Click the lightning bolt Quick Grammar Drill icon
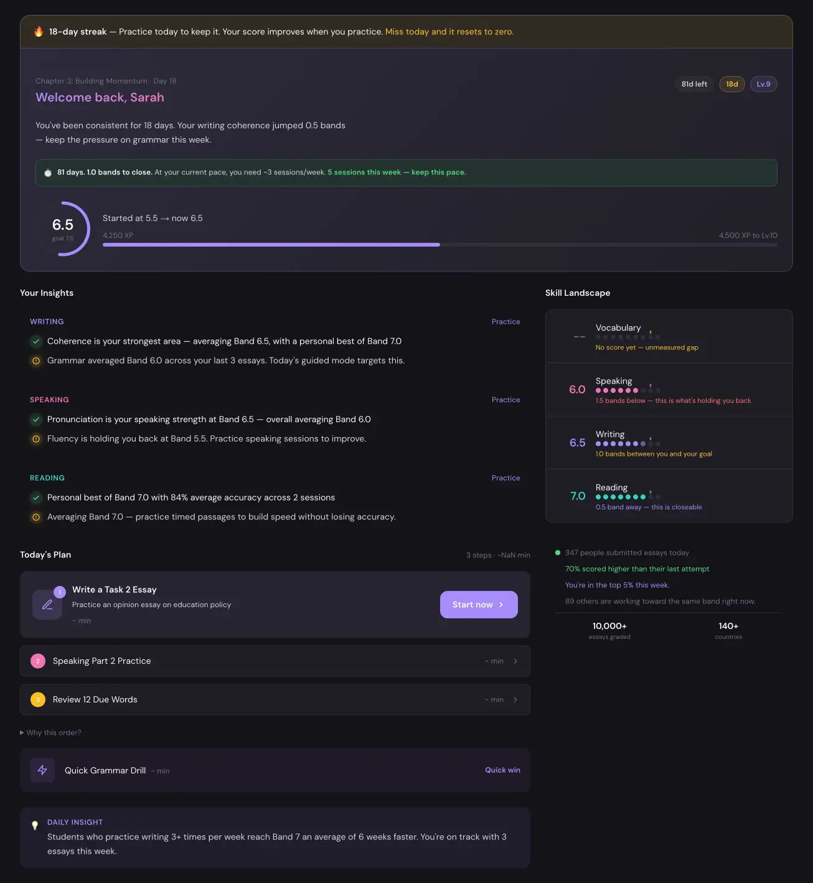The height and width of the screenshot is (883, 813). point(42,770)
